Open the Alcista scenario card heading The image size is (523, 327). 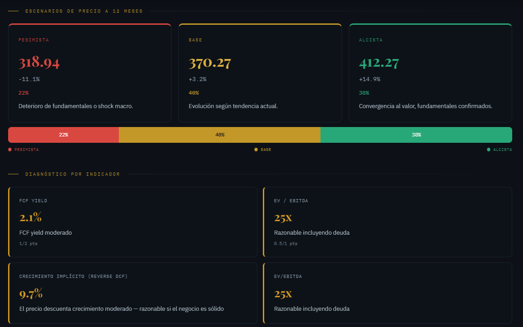pyautogui.click(x=370, y=40)
